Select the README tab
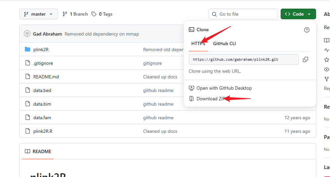 tap(38, 151)
